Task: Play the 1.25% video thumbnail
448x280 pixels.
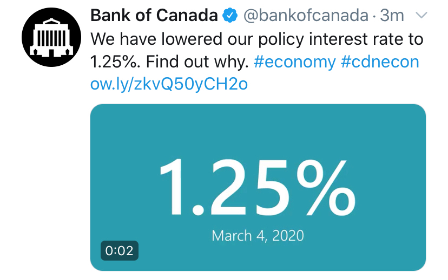Action: 258,187
